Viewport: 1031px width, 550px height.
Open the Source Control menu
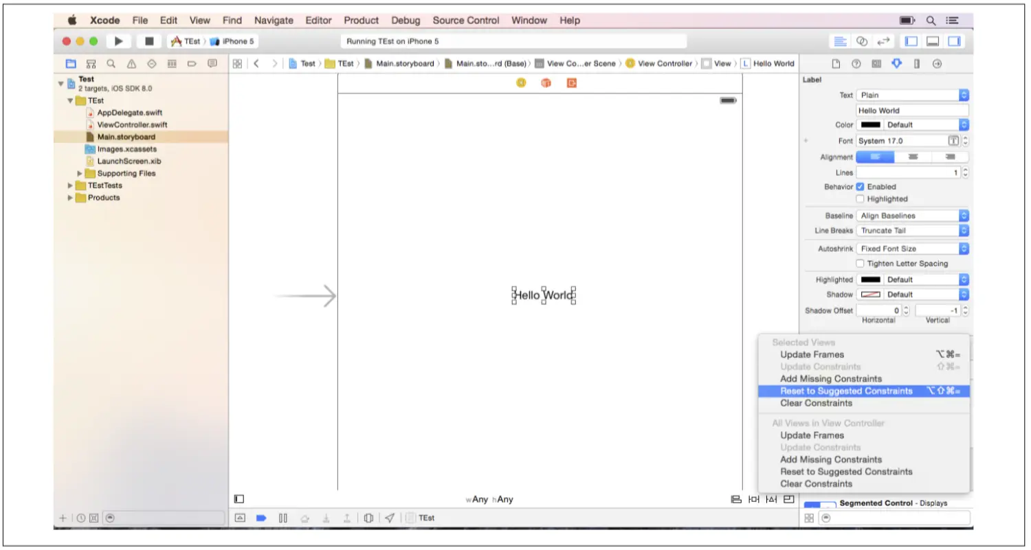[x=466, y=21]
